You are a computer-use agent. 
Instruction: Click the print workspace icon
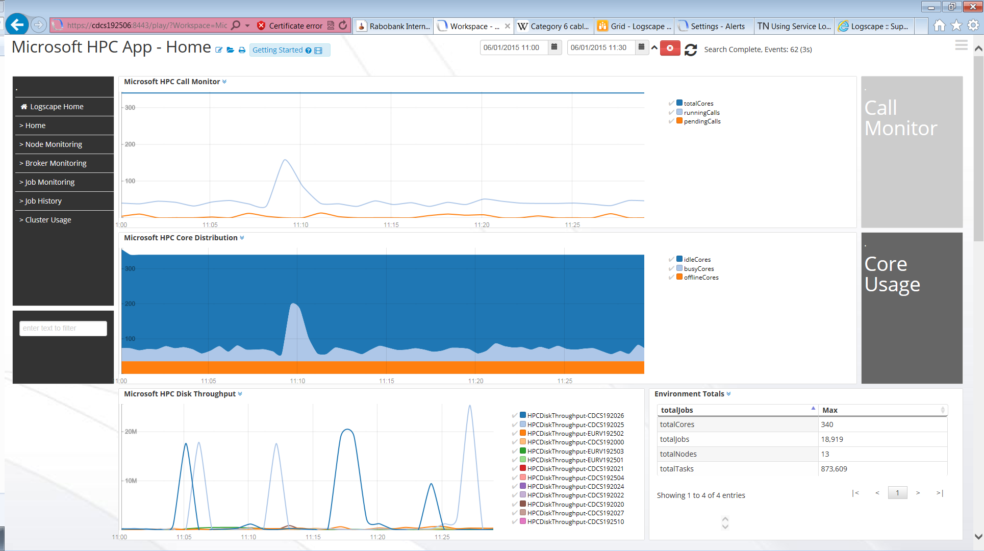[242, 50]
